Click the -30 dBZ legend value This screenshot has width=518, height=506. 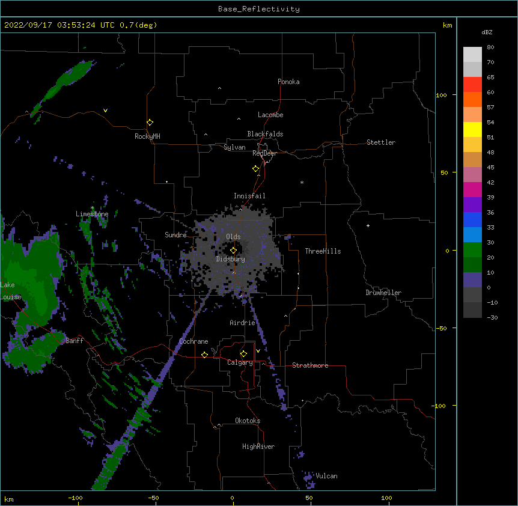tap(492, 317)
